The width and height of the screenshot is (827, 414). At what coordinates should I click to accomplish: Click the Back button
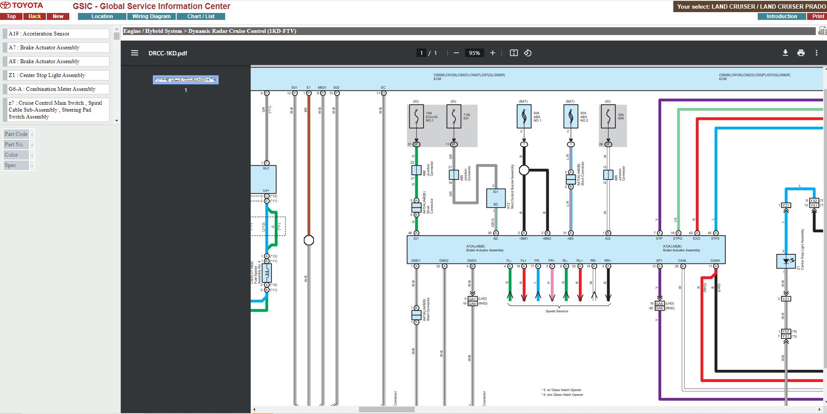pos(35,16)
